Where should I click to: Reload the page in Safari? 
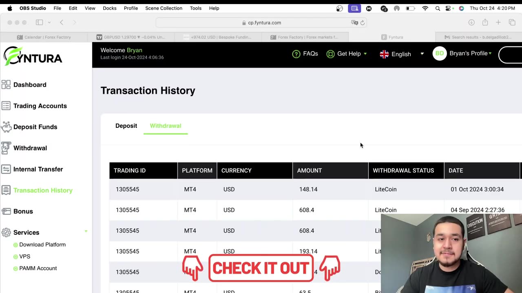click(x=362, y=23)
